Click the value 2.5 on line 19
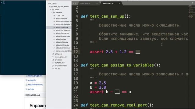The image size is (195, 109). coord(102,83)
